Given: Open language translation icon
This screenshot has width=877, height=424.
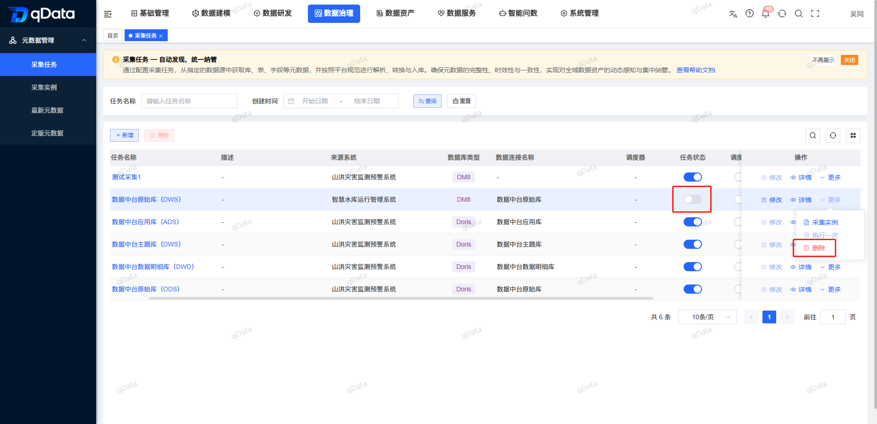Looking at the screenshot, I should pos(733,14).
